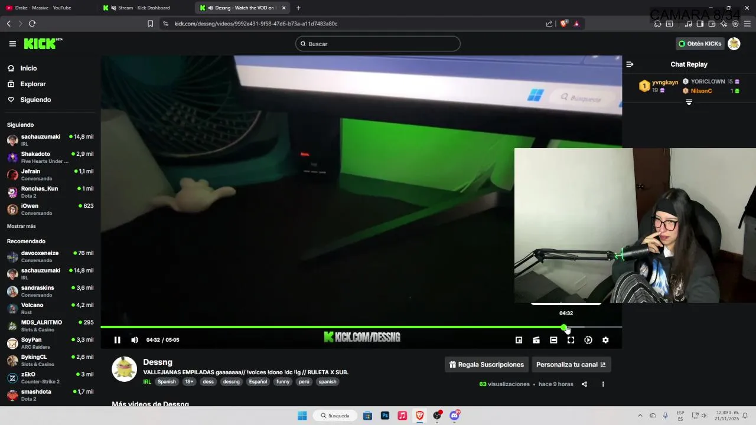
Task: Open Brave VPN shield icon
Action: [735, 24]
